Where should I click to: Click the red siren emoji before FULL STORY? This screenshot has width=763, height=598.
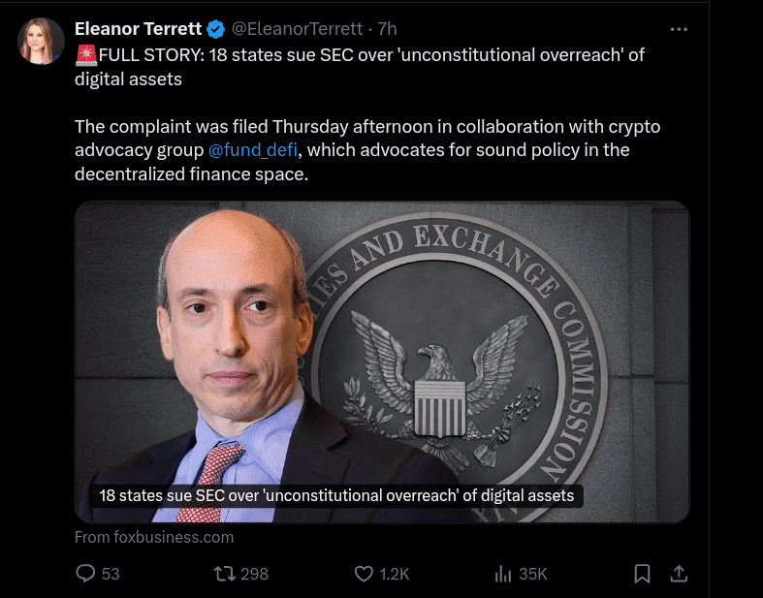tap(83, 55)
